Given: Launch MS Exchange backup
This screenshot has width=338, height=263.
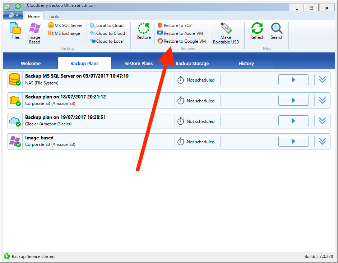Looking at the screenshot, I should [64, 33].
